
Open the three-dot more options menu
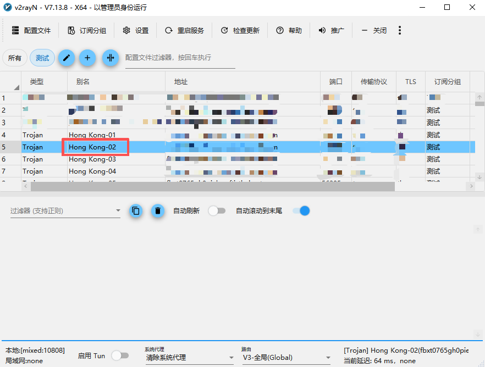pyautogui.click(x=400, y=30)
